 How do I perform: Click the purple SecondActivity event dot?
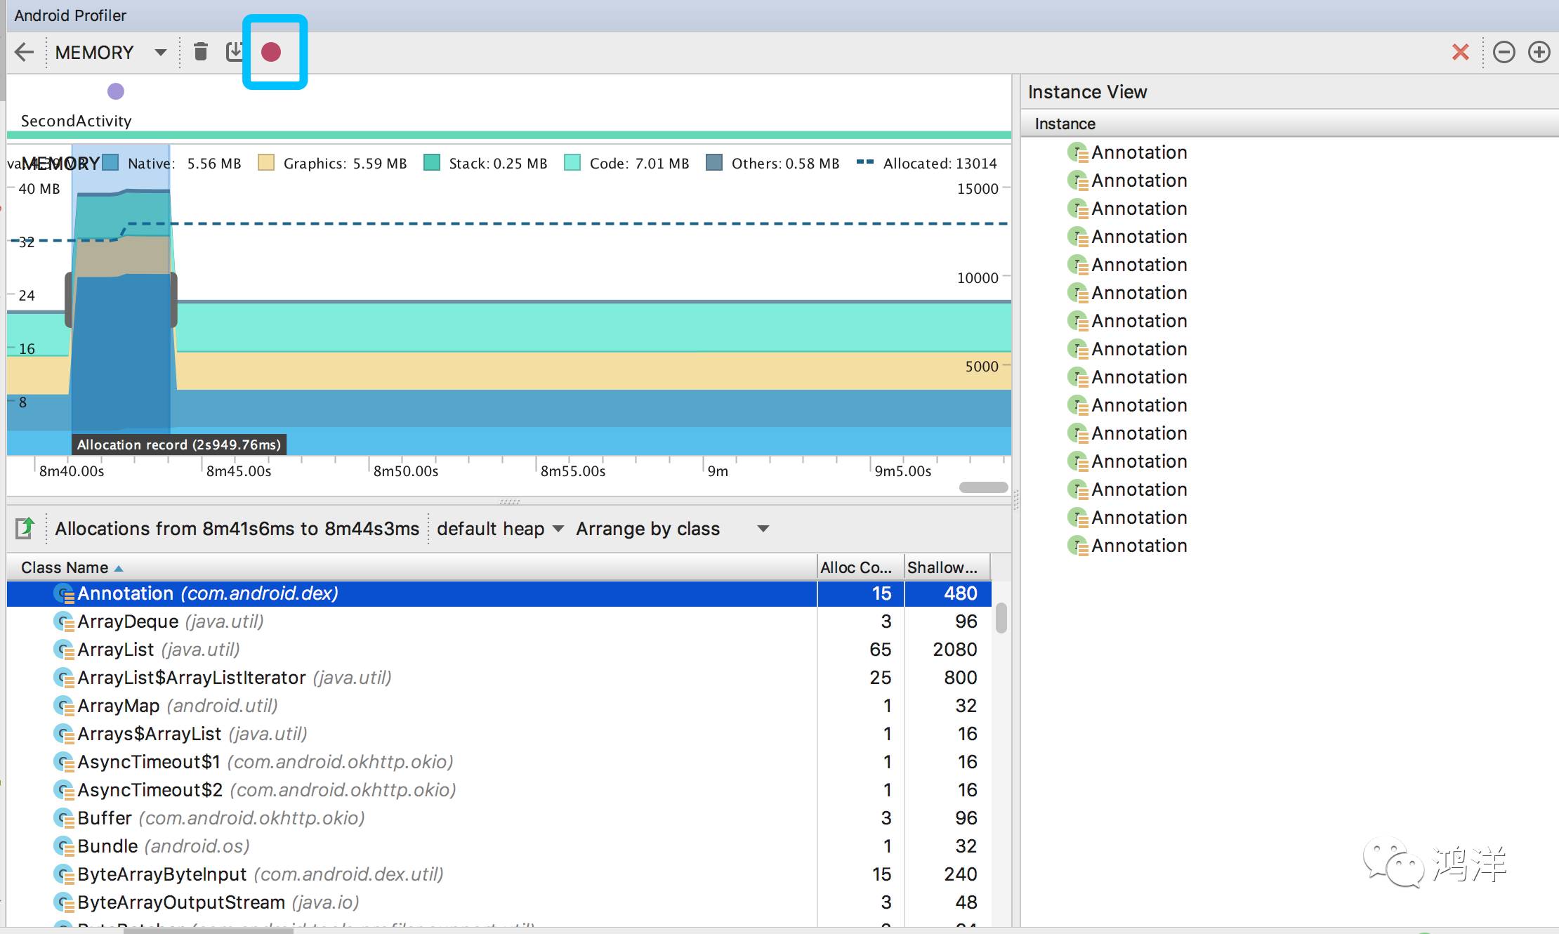click(116, 91)
